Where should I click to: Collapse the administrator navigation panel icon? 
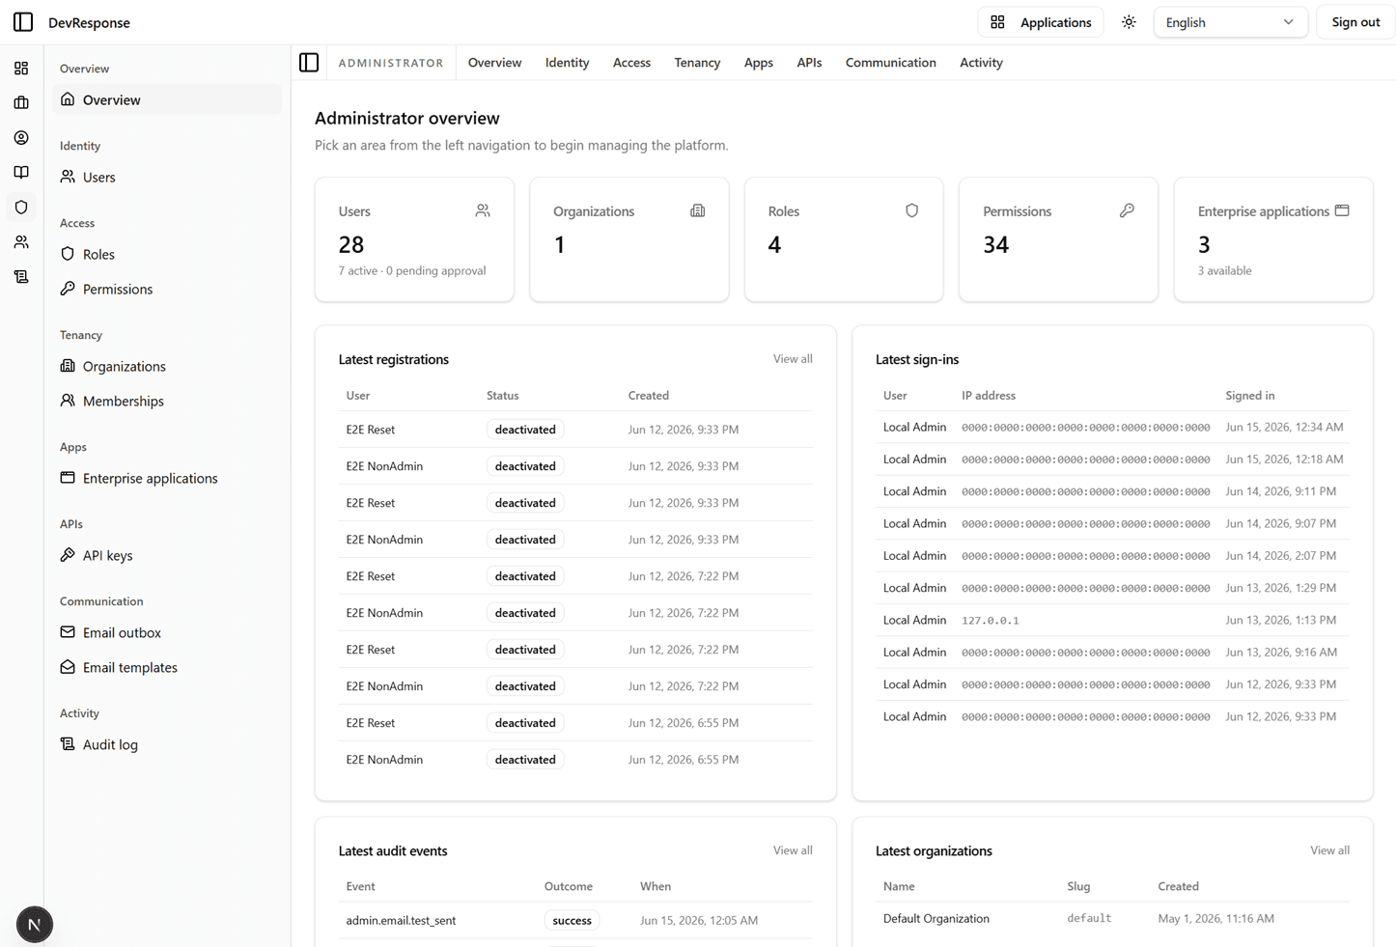pos(309,63)
